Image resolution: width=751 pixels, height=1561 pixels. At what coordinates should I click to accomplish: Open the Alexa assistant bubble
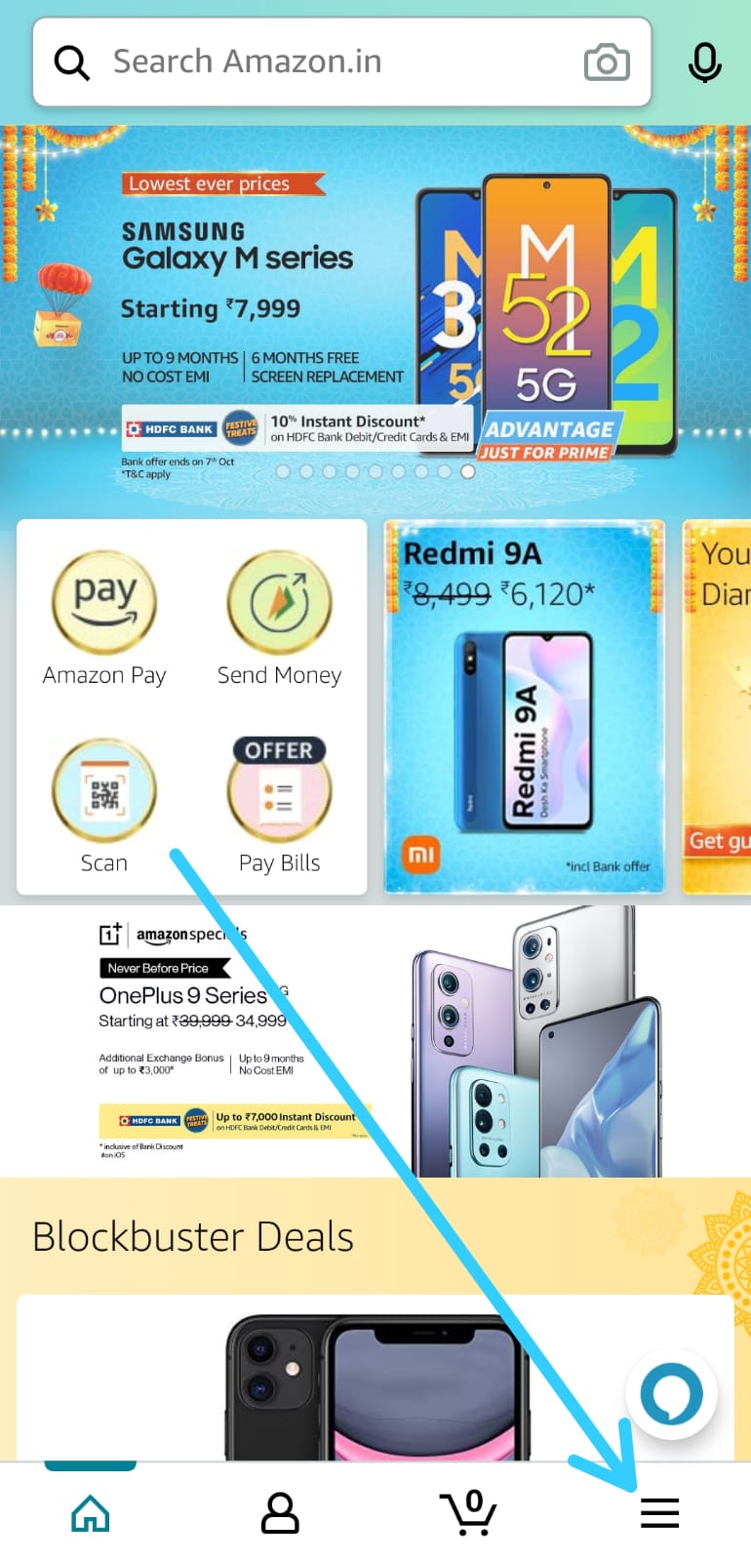coord(672,1393)
